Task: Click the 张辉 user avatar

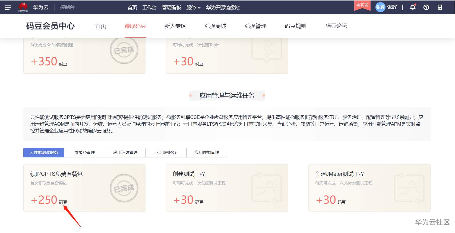Action: click(380, 7)
